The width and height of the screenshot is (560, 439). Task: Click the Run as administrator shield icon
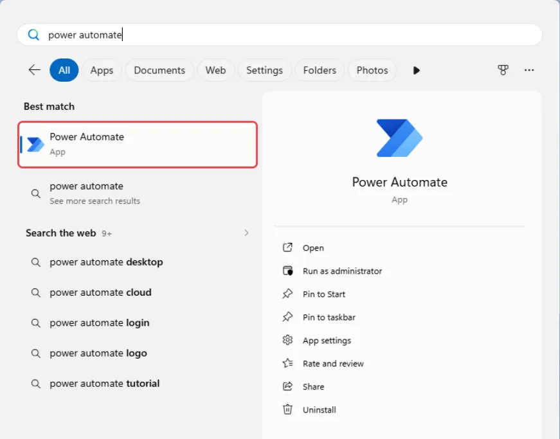click(x=287, y=271)
